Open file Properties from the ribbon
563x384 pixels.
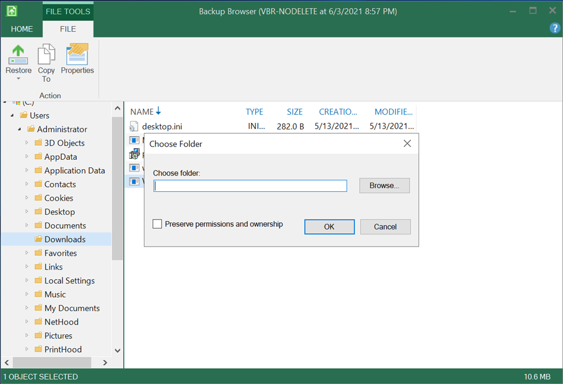(77, 55)
